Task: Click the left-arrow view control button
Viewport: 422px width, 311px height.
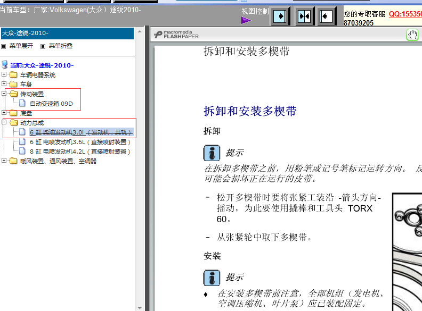Action: click(327, 16)
